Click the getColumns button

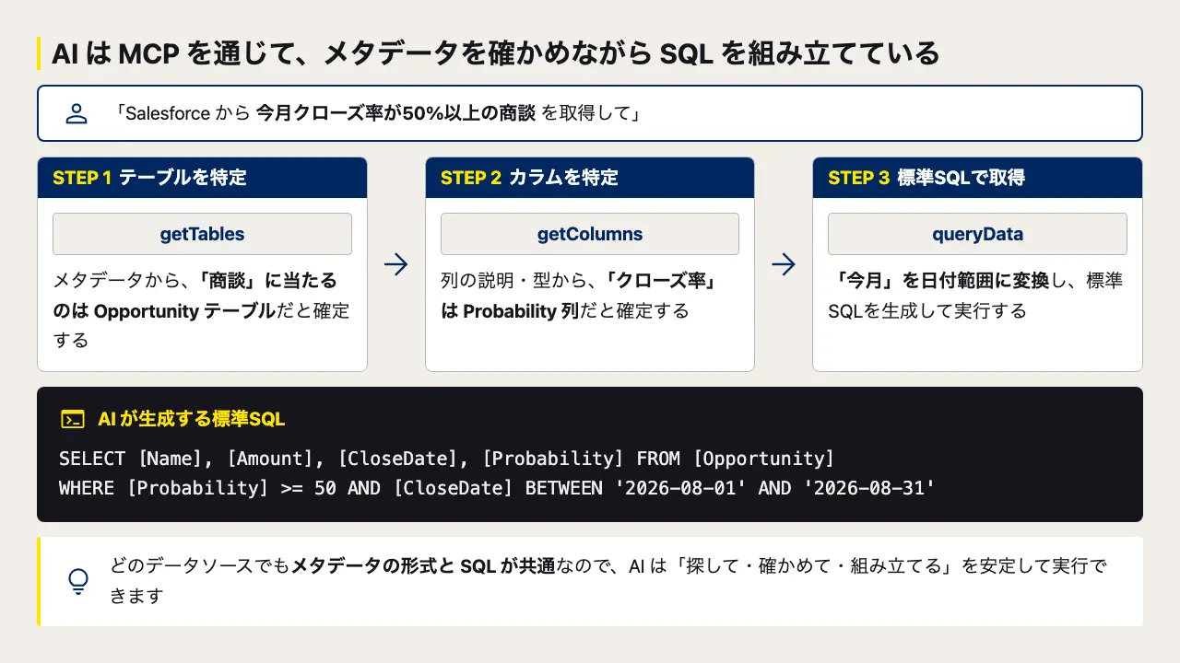tap(590, 234)
